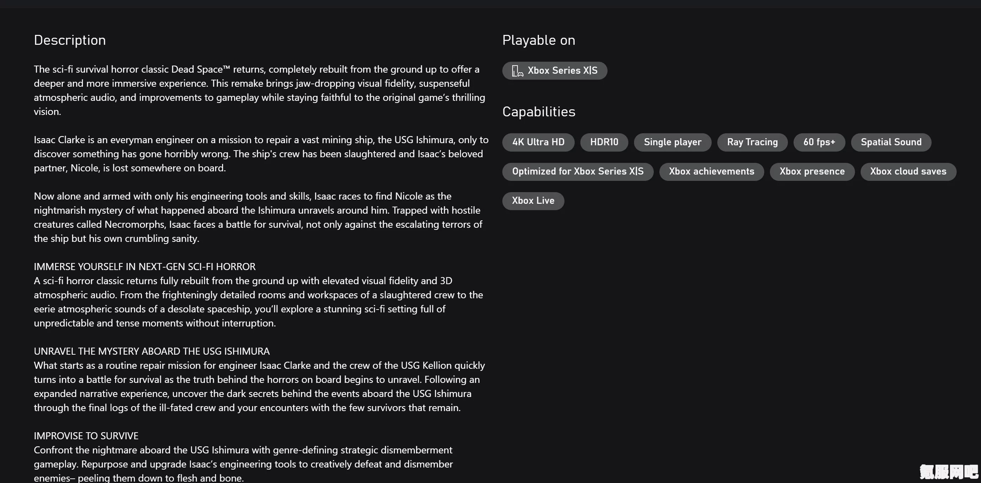Click the UNRAVEL THE MYSTERY ABOARD subheading
This screenshot has width=981, height=483.
151,351
